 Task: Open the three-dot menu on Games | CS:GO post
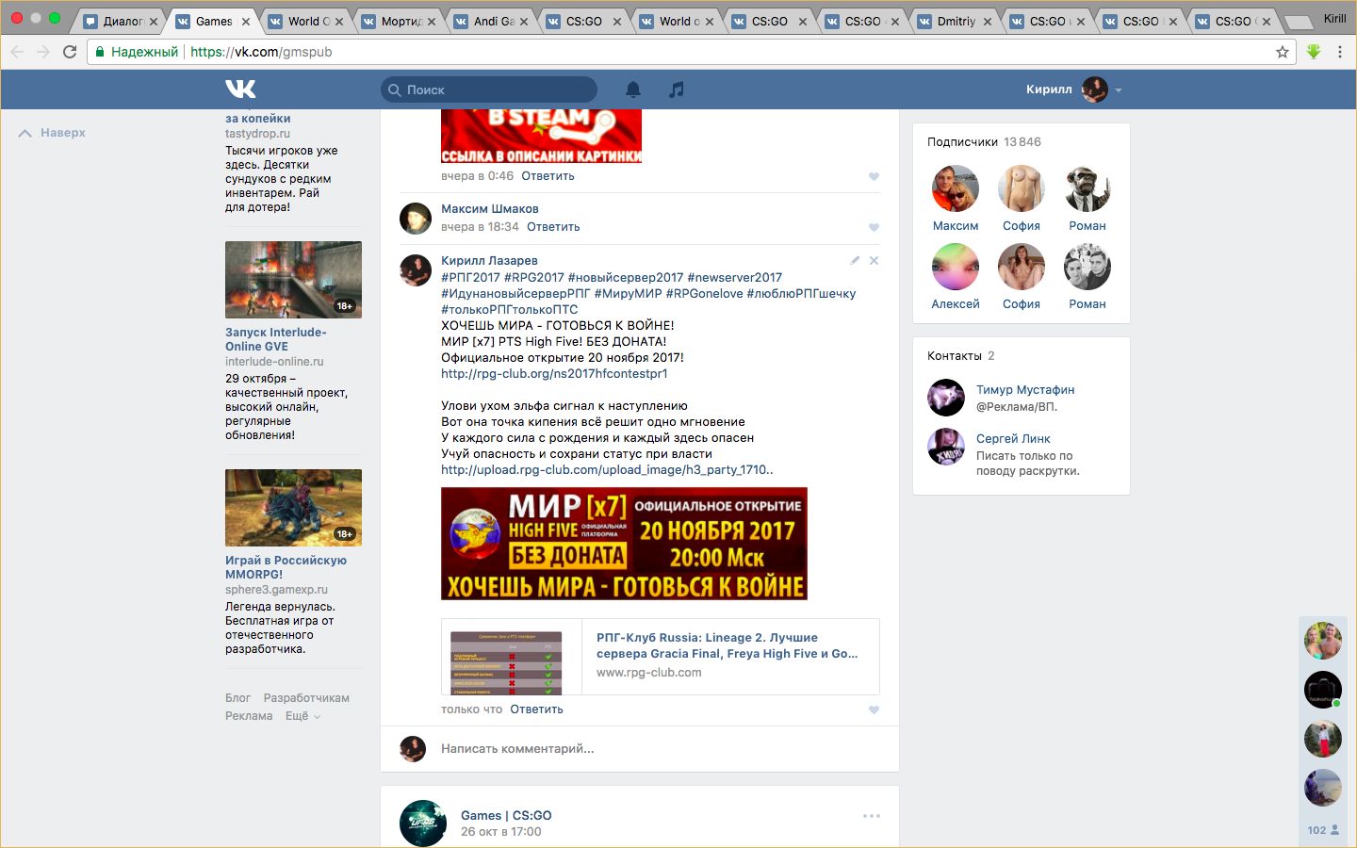click(872, 816)
